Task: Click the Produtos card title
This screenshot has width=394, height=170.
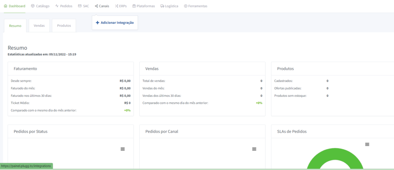Action: pyautogui.click(x=285, y=69)
